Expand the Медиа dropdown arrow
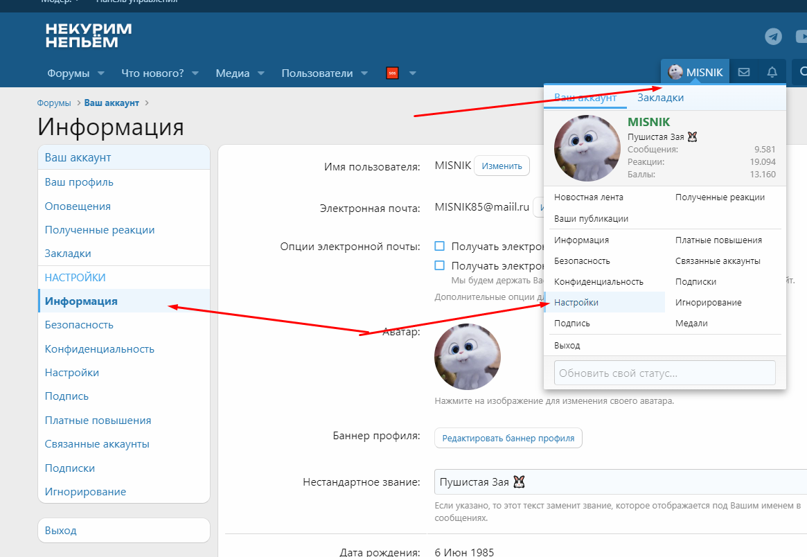This screenshot has height=557, width=807. (261, 73)
